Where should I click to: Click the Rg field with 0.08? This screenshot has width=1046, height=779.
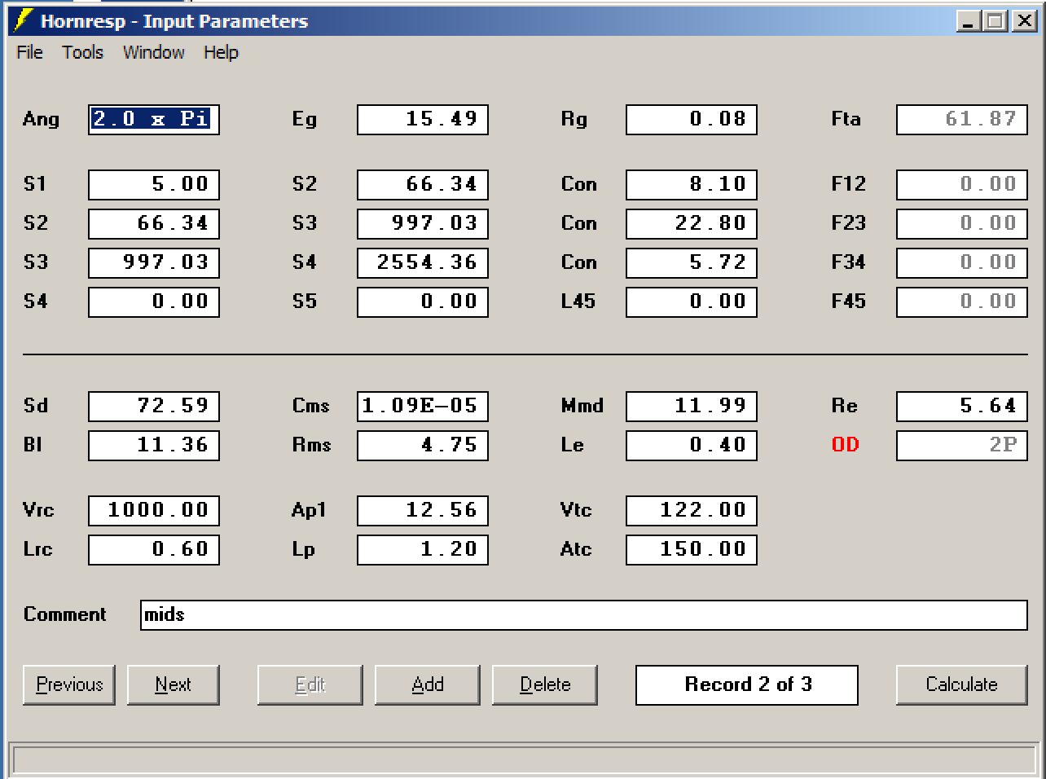point(692,119)
